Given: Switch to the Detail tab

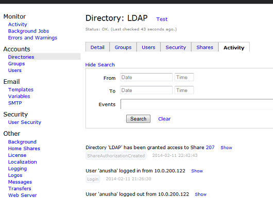Looking at the screenshot, I should coord(97,47).
